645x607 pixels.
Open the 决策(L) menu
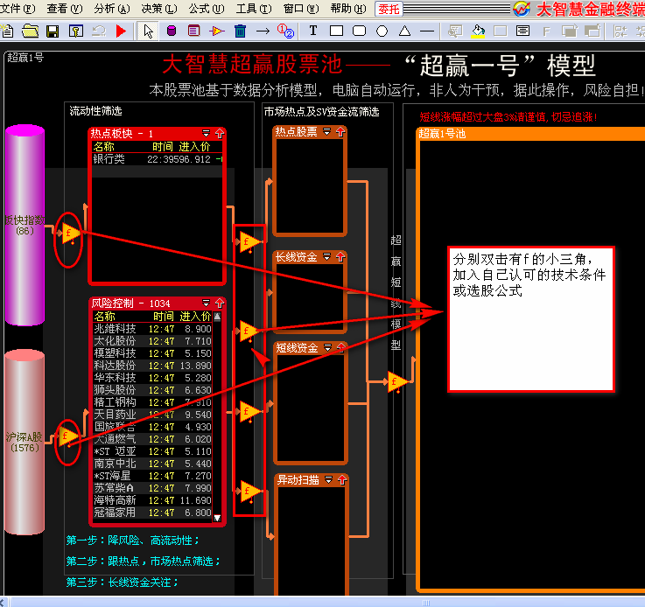(x=159, y=9)
